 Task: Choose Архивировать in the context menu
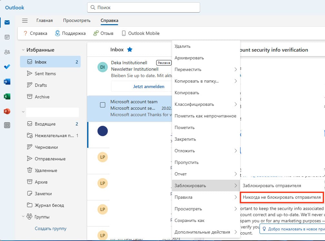pos(206,58)
